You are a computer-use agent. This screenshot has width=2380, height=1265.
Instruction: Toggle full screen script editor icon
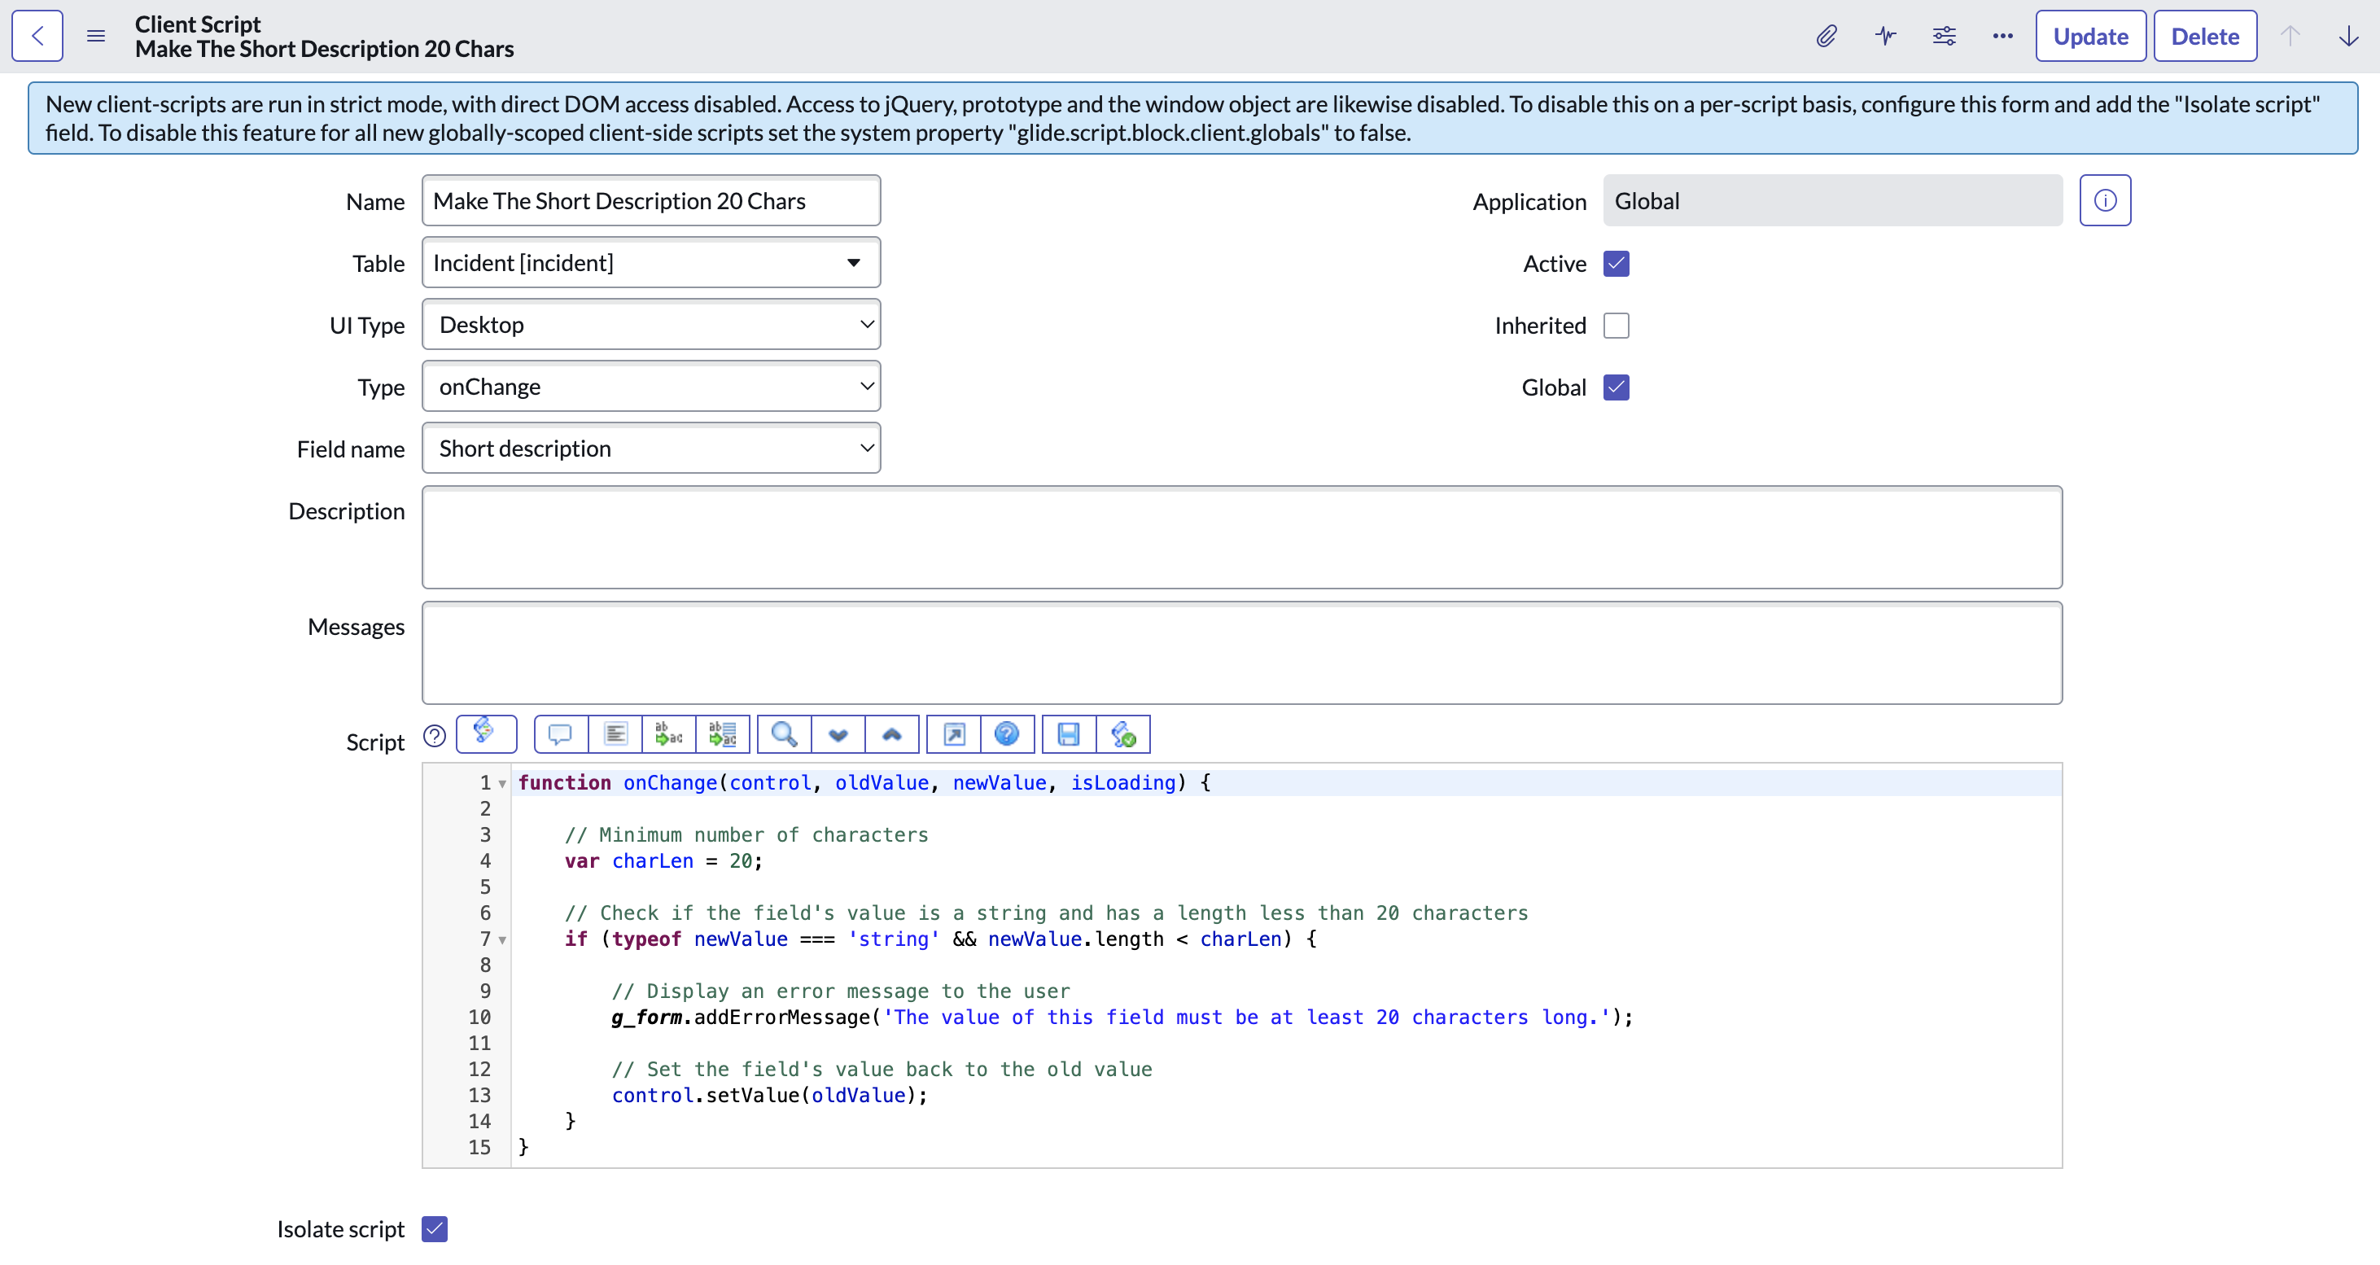pos(953,734)
